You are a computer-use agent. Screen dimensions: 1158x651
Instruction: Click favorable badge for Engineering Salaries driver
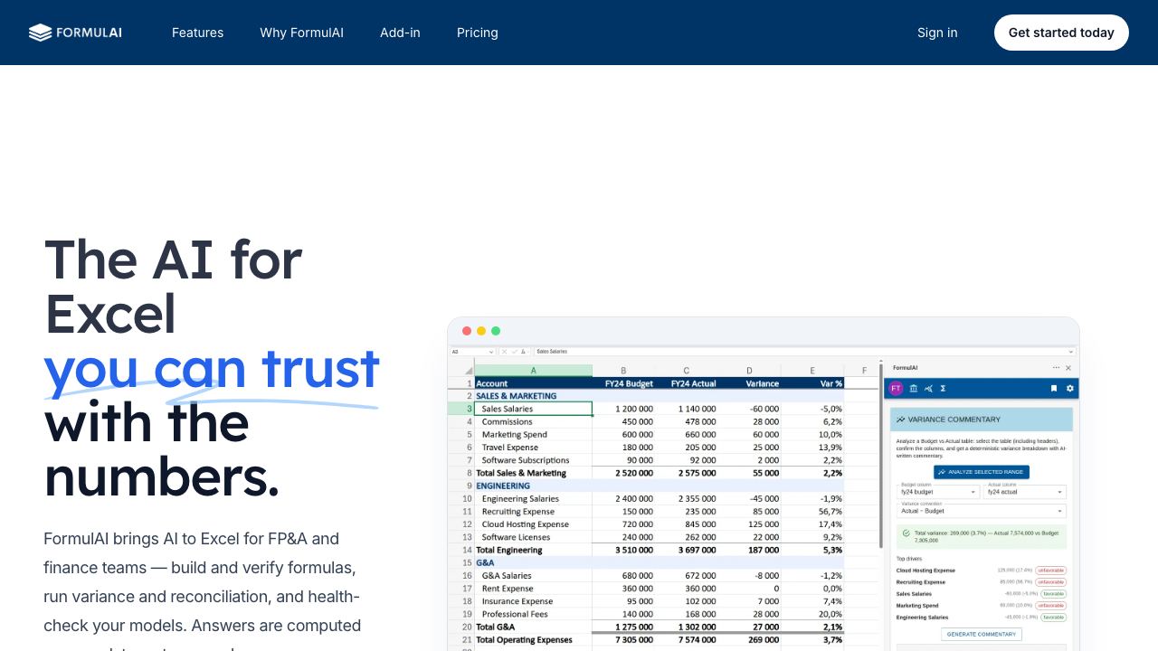click(x=1053, y=618)
